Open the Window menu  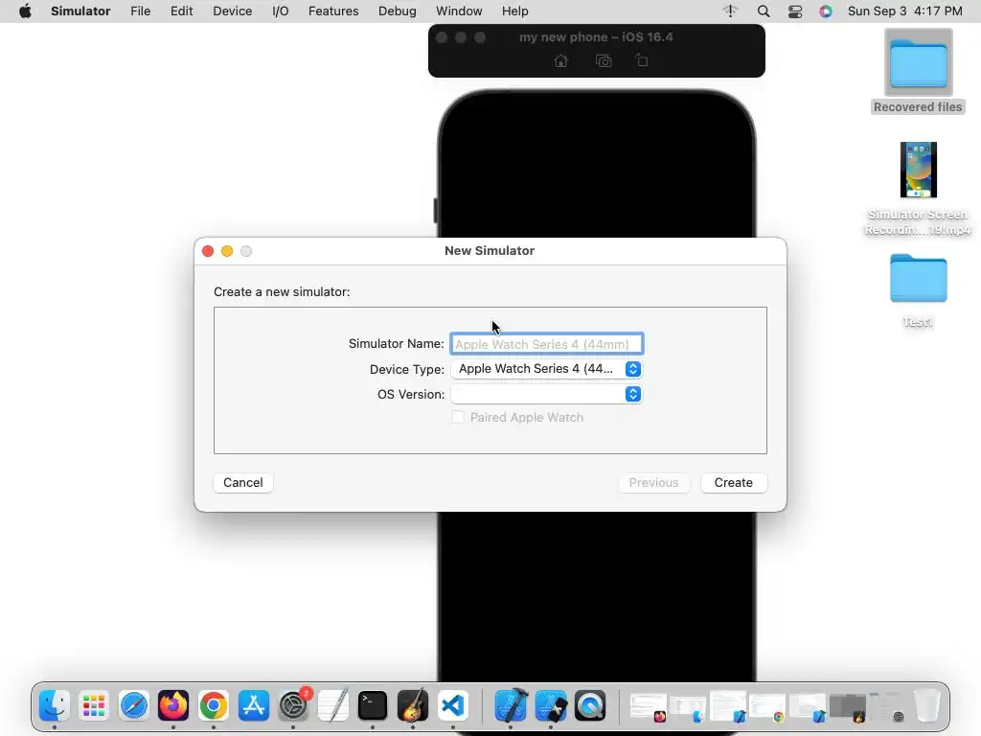point(459,11)
